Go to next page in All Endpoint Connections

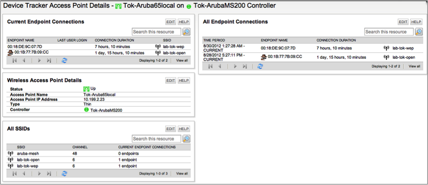[x=235, y=66]
